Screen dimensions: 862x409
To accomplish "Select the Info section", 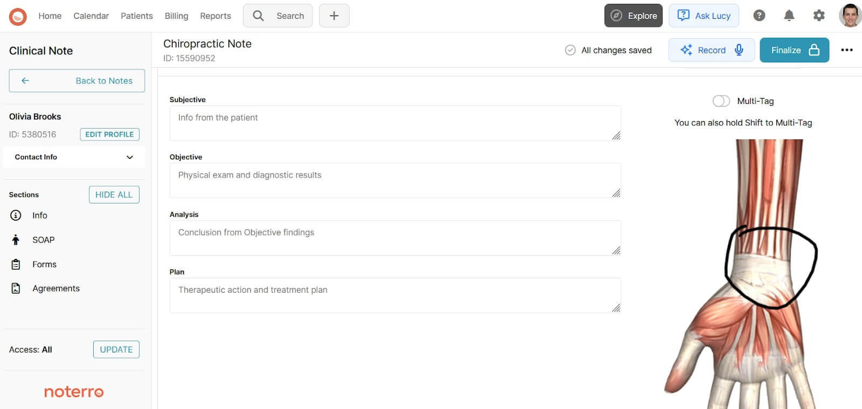I will (x=40, y=215).
